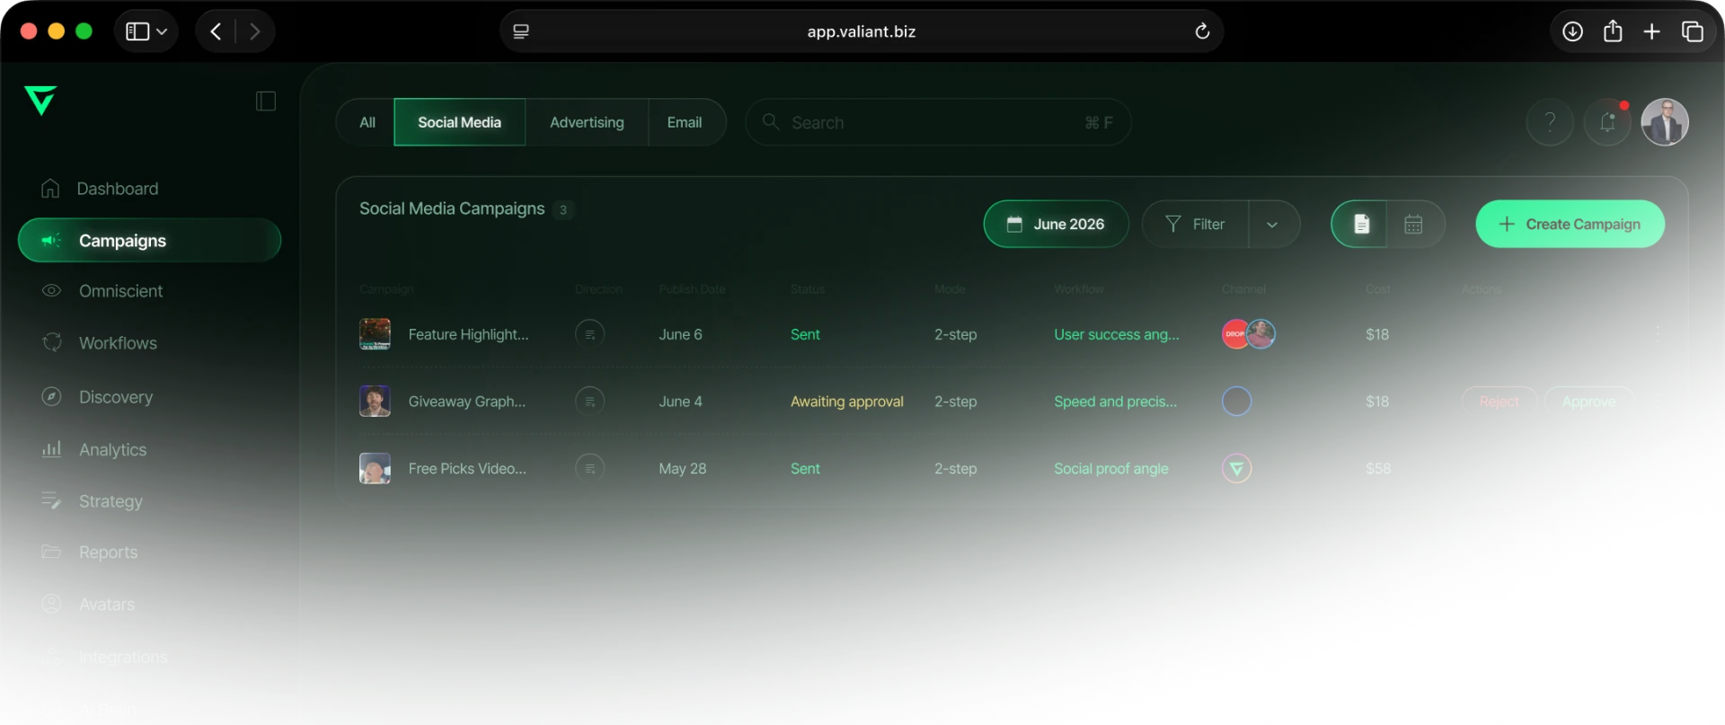Open the June 2026 date picker

tap(1056, 224)
